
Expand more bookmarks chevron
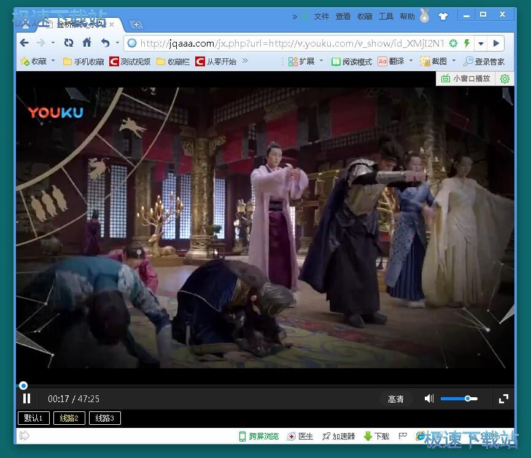245,61
